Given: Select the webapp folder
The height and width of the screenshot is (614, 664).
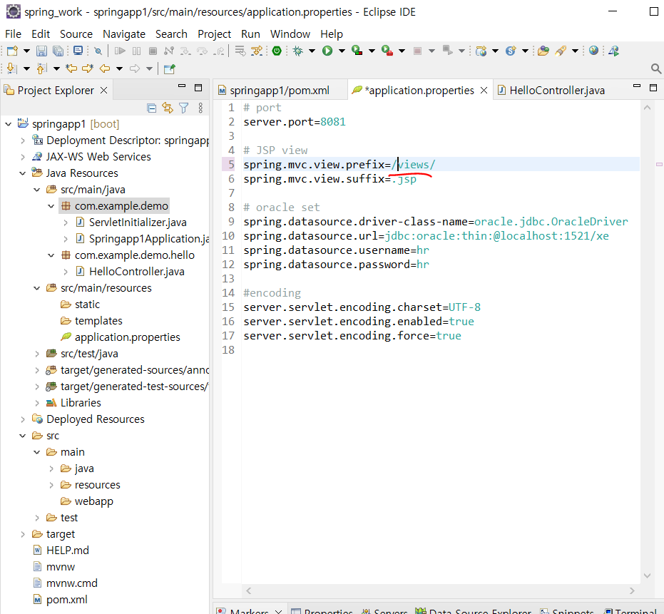Looking at the screenshot, I should tap(93, 501).
